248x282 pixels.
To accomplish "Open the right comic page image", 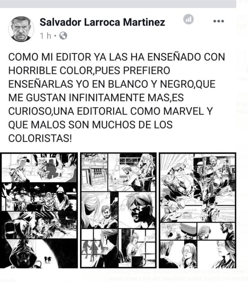I will tap(198, 210).
